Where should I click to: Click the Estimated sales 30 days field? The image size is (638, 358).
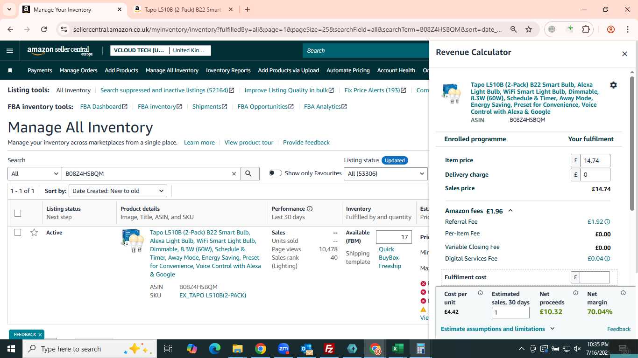tap(510, 313)
